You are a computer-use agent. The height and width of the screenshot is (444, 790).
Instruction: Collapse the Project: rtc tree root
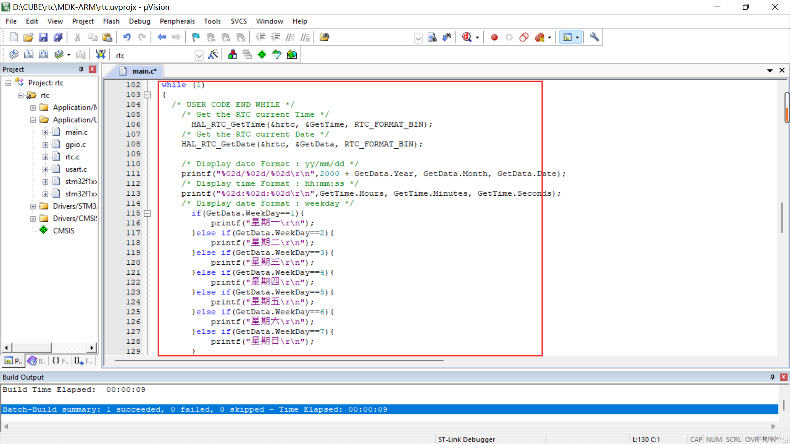click(x=8, y=83)
